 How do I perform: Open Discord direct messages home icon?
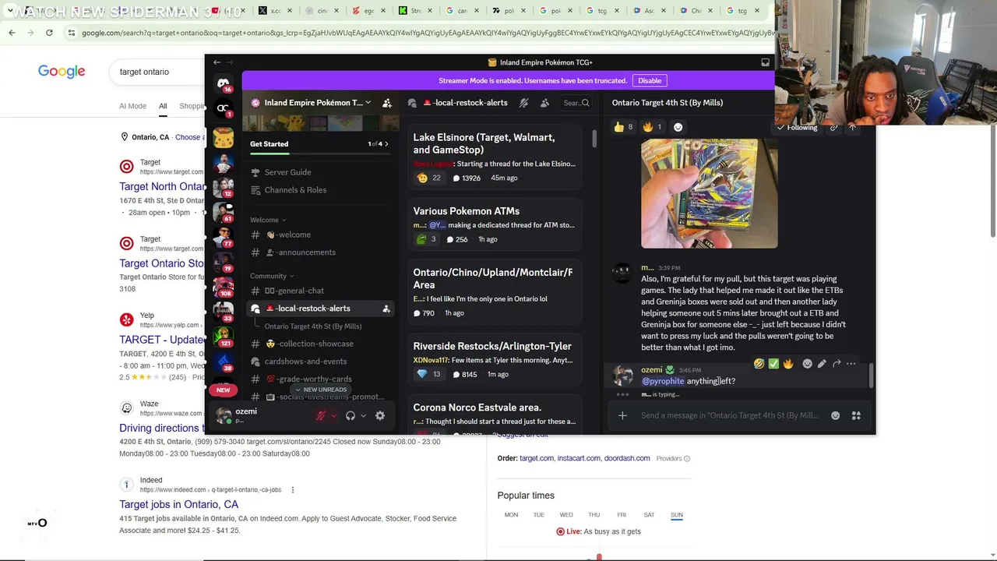point(224,83)
